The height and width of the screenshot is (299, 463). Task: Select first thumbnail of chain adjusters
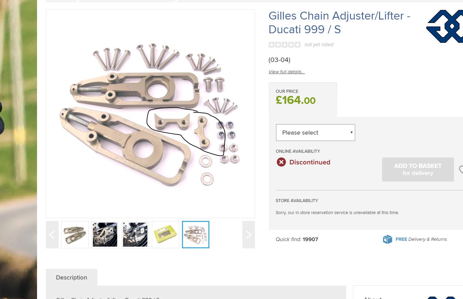(x=75, y=235)
